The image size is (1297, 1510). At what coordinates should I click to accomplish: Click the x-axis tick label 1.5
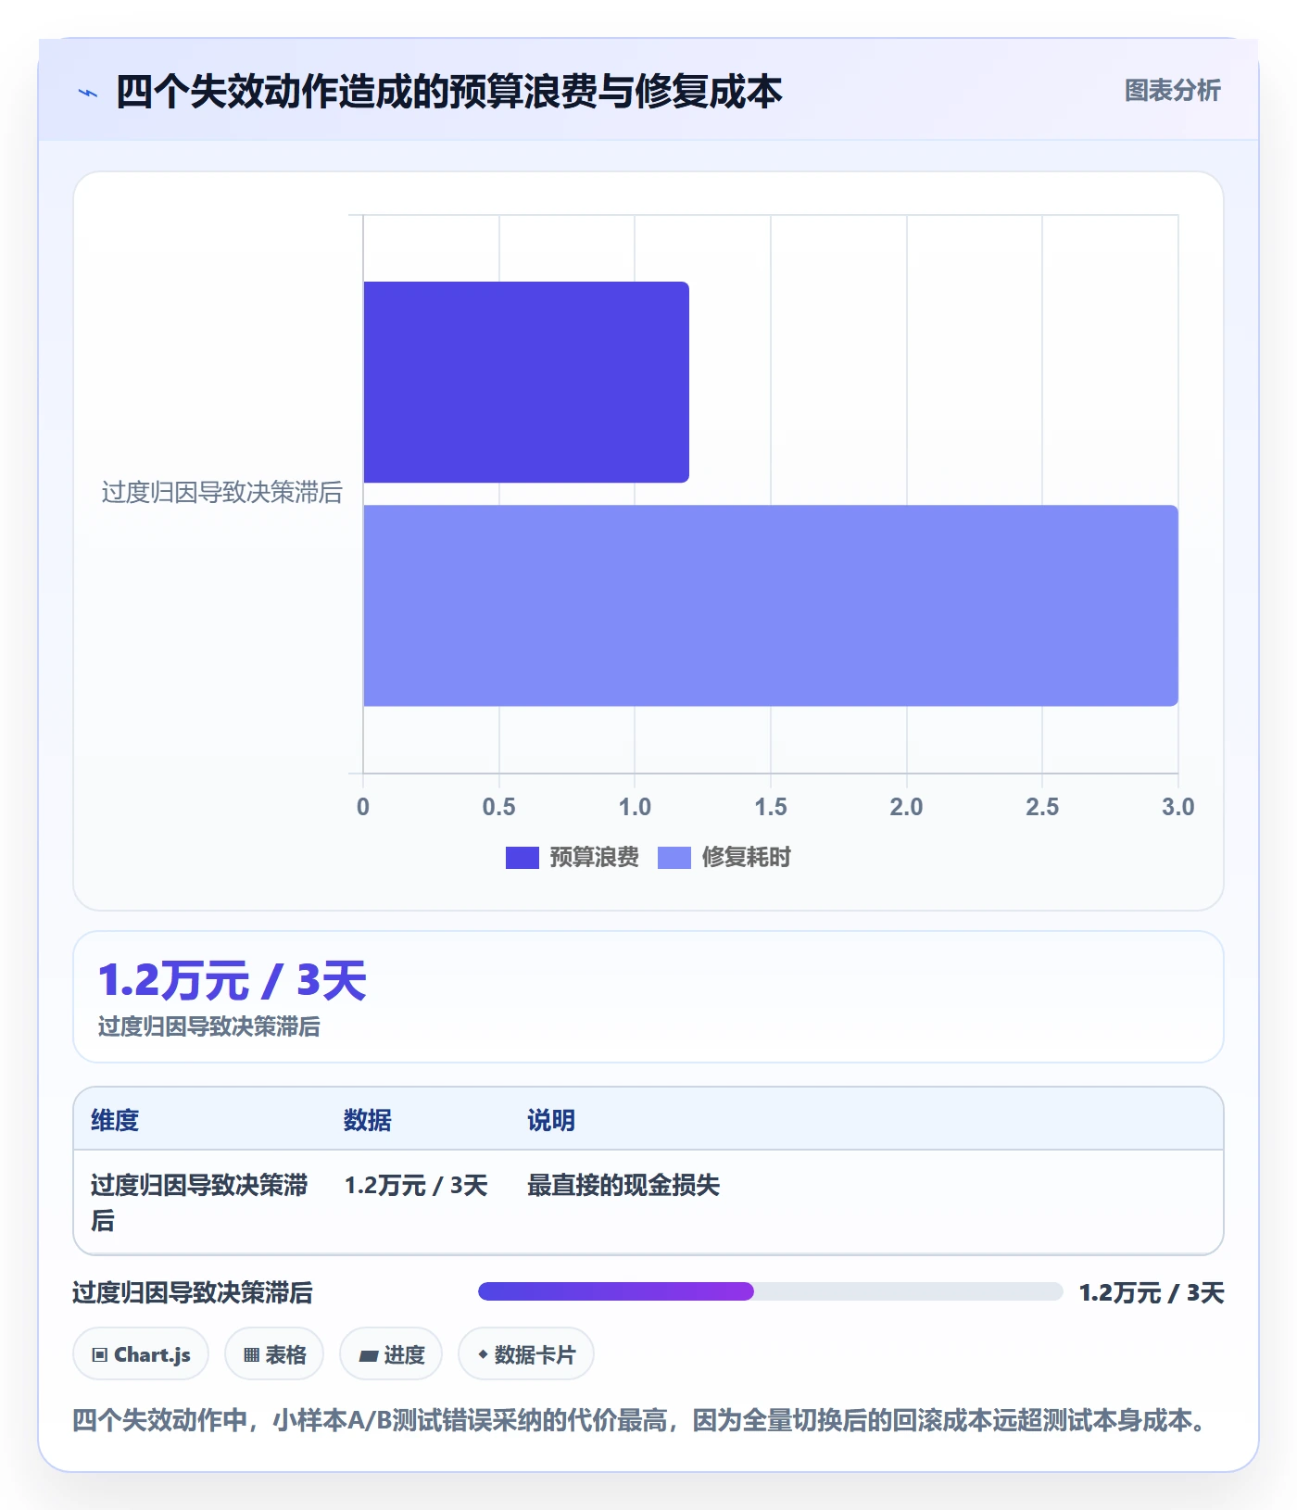point(771,807)
